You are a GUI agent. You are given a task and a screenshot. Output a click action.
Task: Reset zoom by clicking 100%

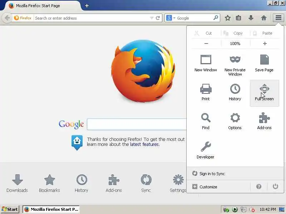tap(235, 44)
